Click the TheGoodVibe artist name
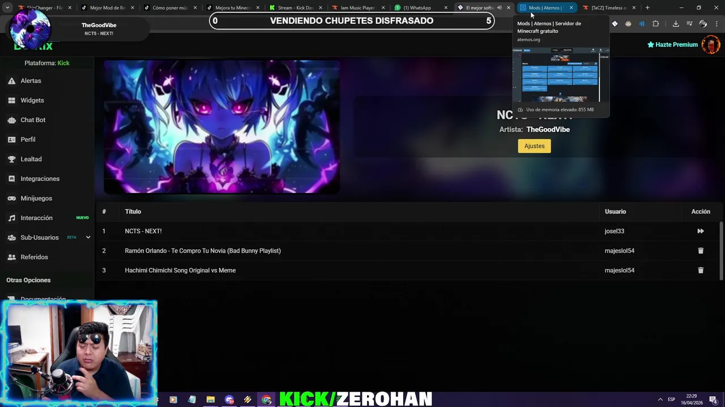 pos(548,129)
